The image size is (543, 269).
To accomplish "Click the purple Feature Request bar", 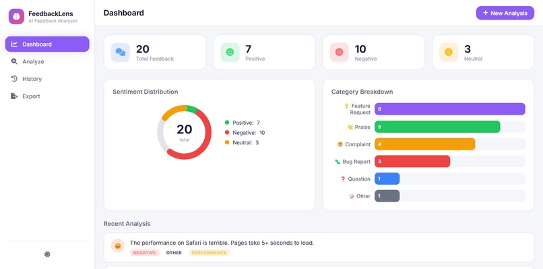I will coord(450,109).
